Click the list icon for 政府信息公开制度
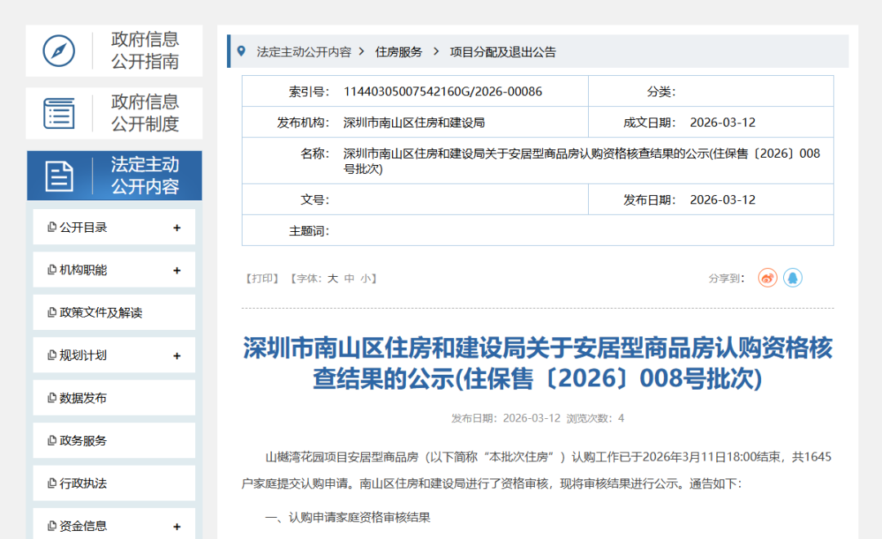The height and width of the screenshot is (539, 882). tap(59, 113)
